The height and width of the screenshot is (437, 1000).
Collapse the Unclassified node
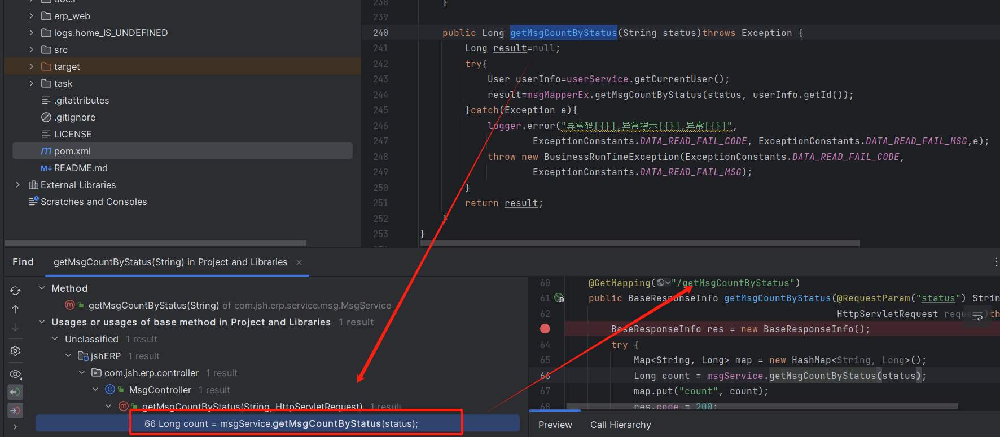tap(55, 338)
